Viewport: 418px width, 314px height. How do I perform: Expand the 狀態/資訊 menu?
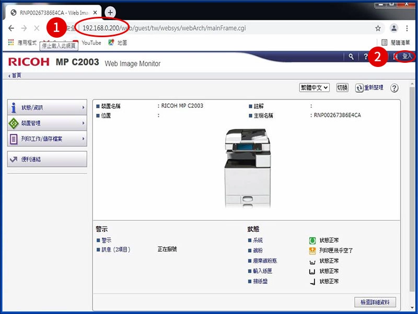click(47, 108)
